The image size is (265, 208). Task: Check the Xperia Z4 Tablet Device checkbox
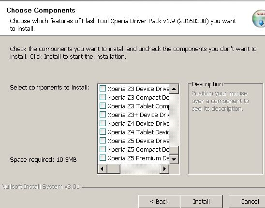point(103,132)
